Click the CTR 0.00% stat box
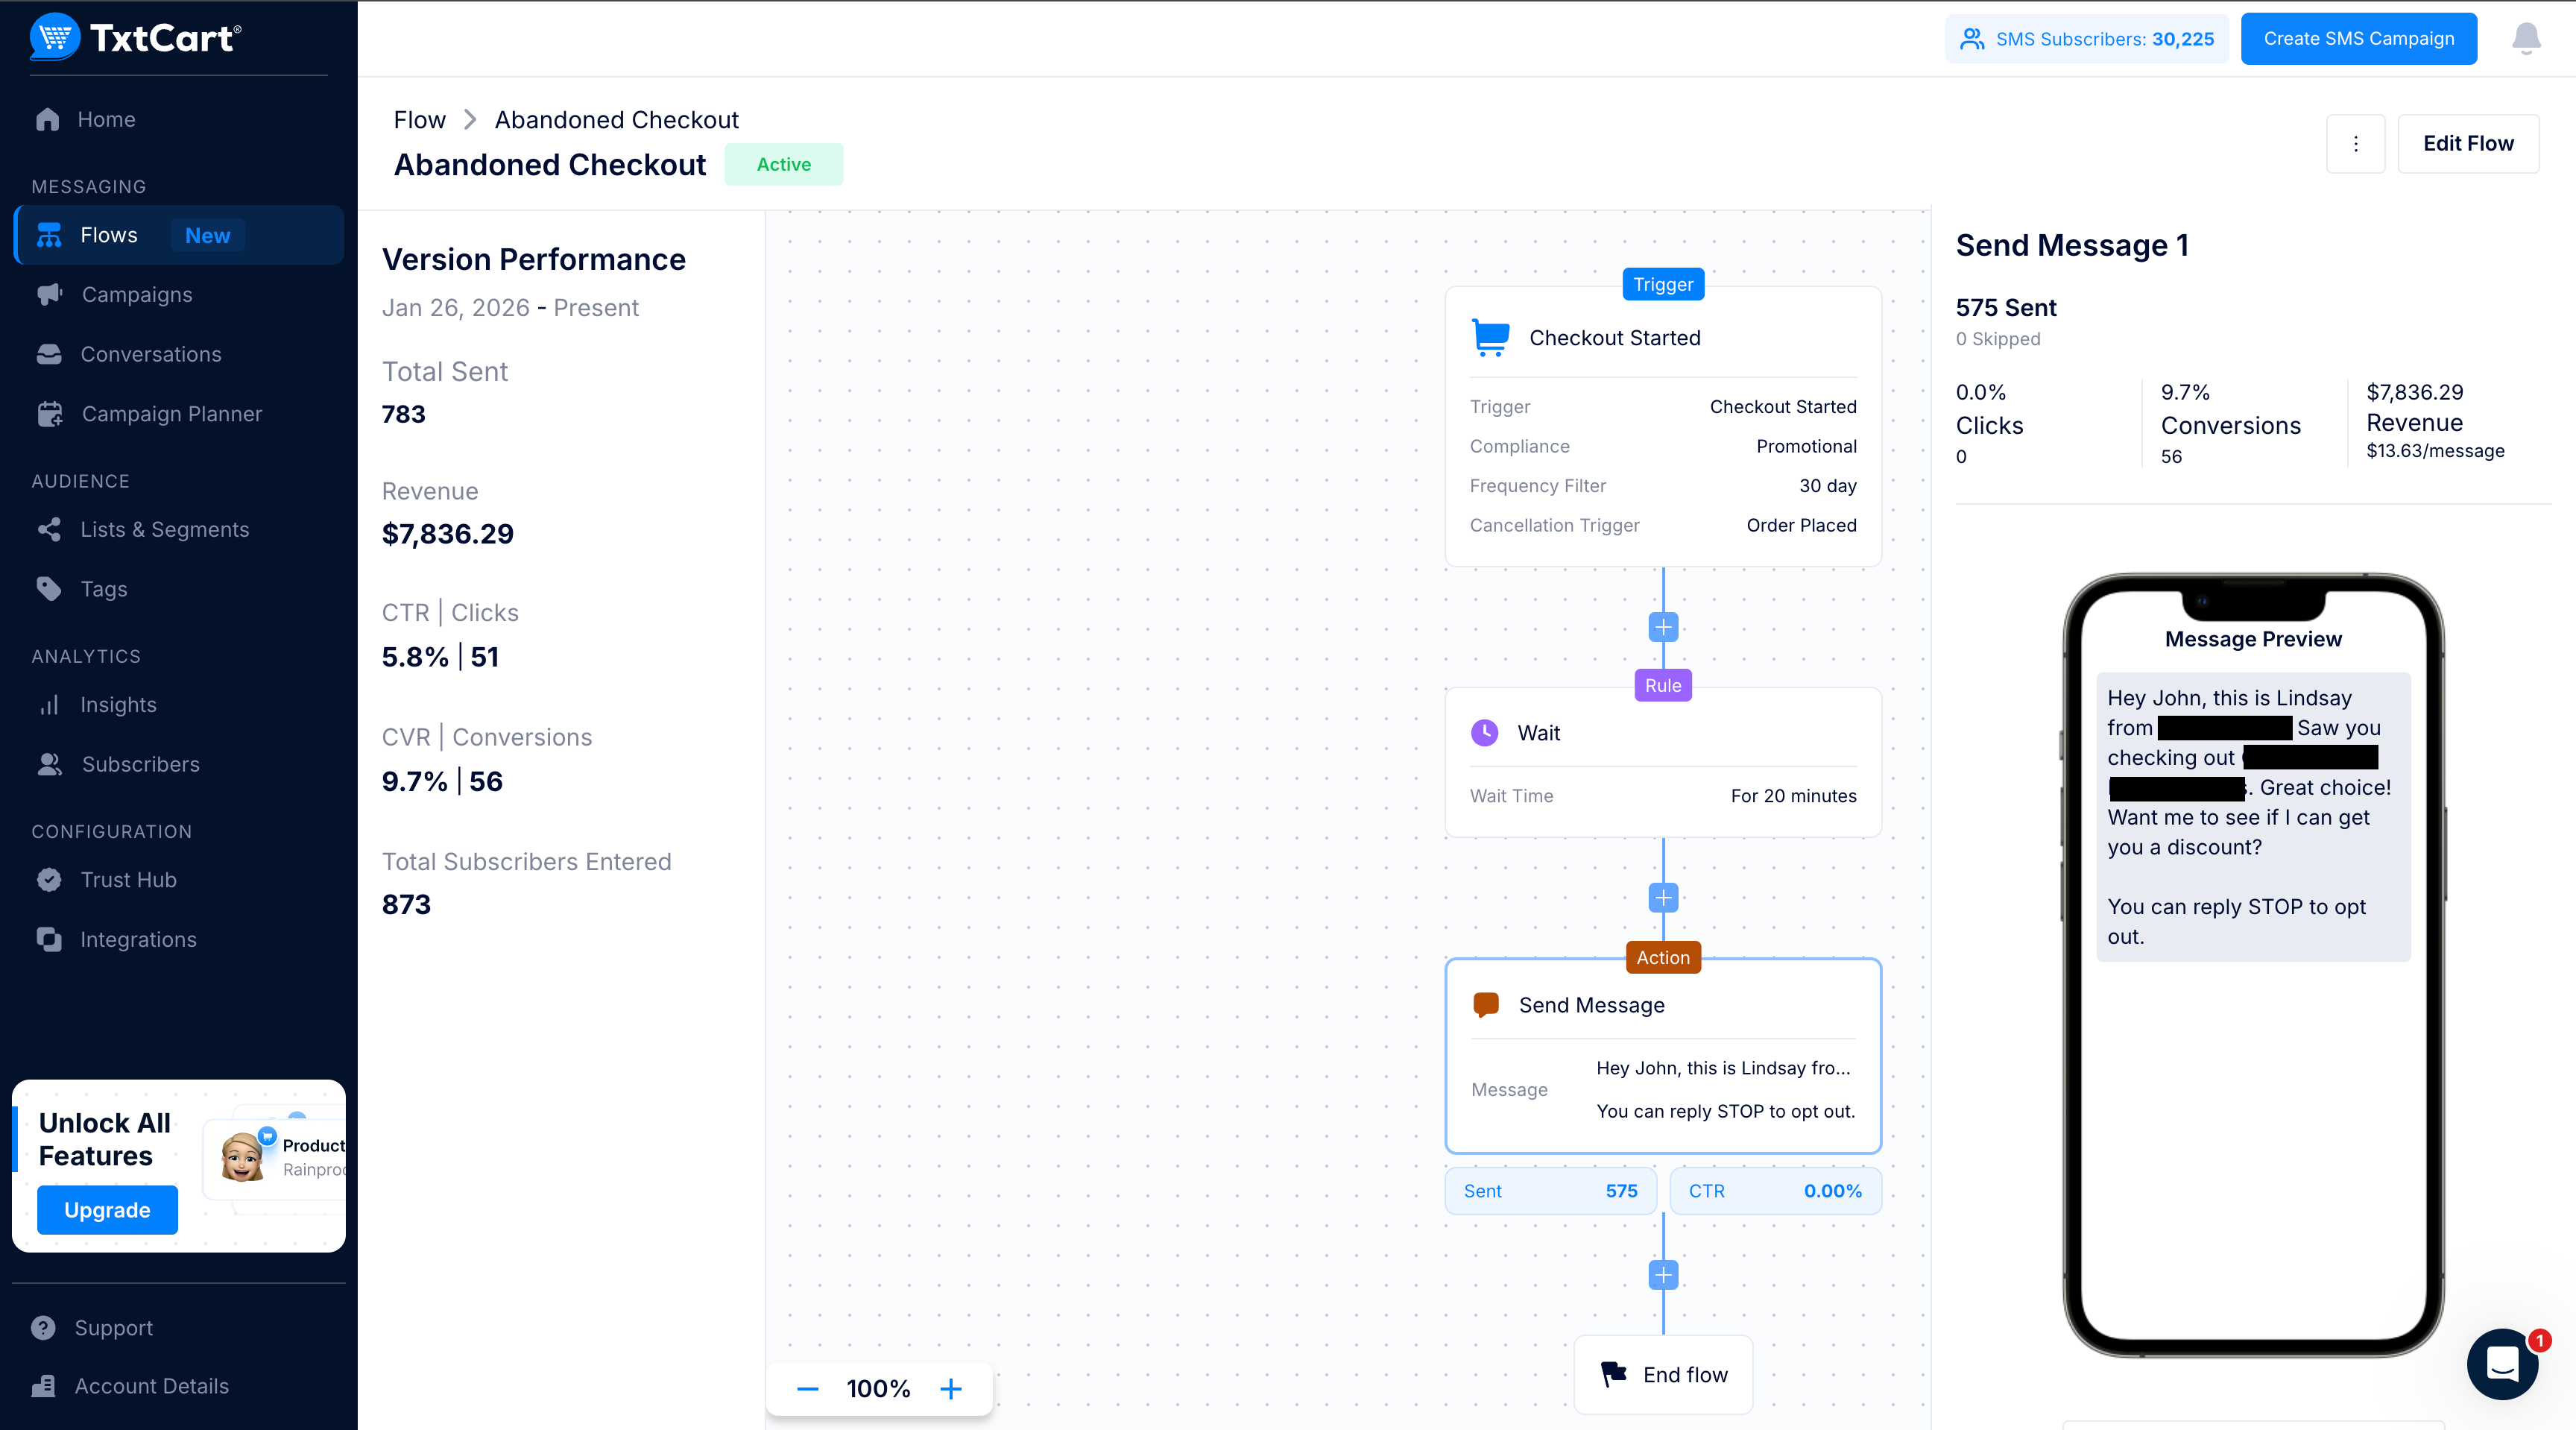Image resolution: width=2576 pixels, height=1430 pixels. point(1775,1191)
